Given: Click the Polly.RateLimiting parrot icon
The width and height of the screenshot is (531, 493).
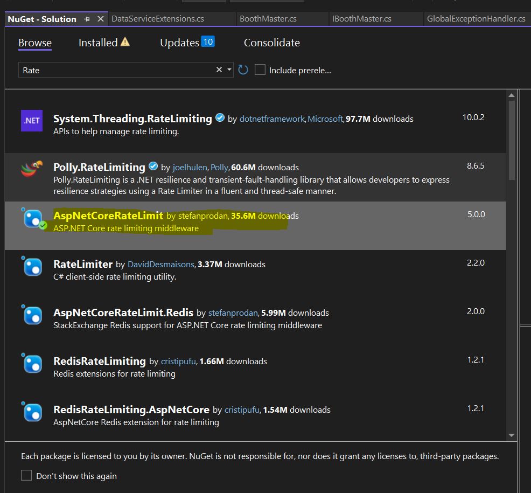Looking at the screenshot, I should [x=32, y=169].
